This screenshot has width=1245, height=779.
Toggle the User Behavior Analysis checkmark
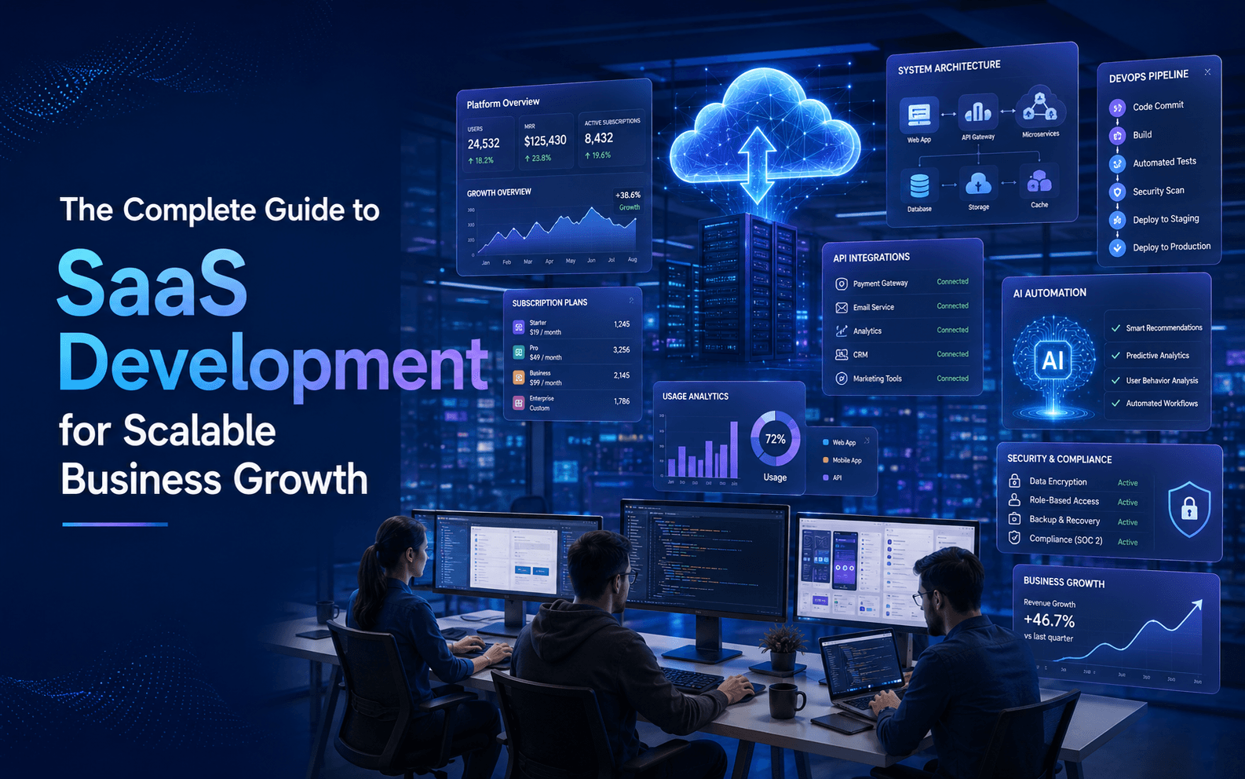[1115, 381]
